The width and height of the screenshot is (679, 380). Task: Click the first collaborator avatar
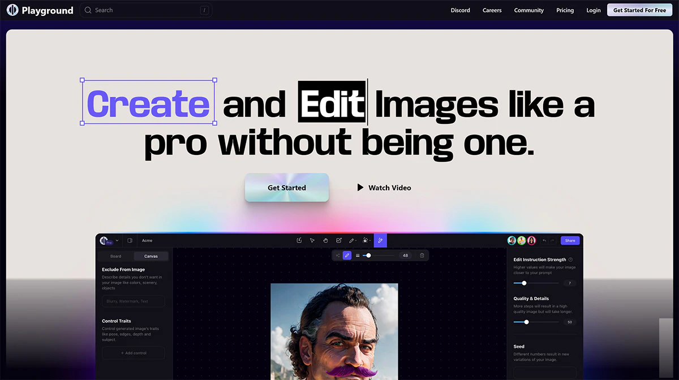pos(512,240)
